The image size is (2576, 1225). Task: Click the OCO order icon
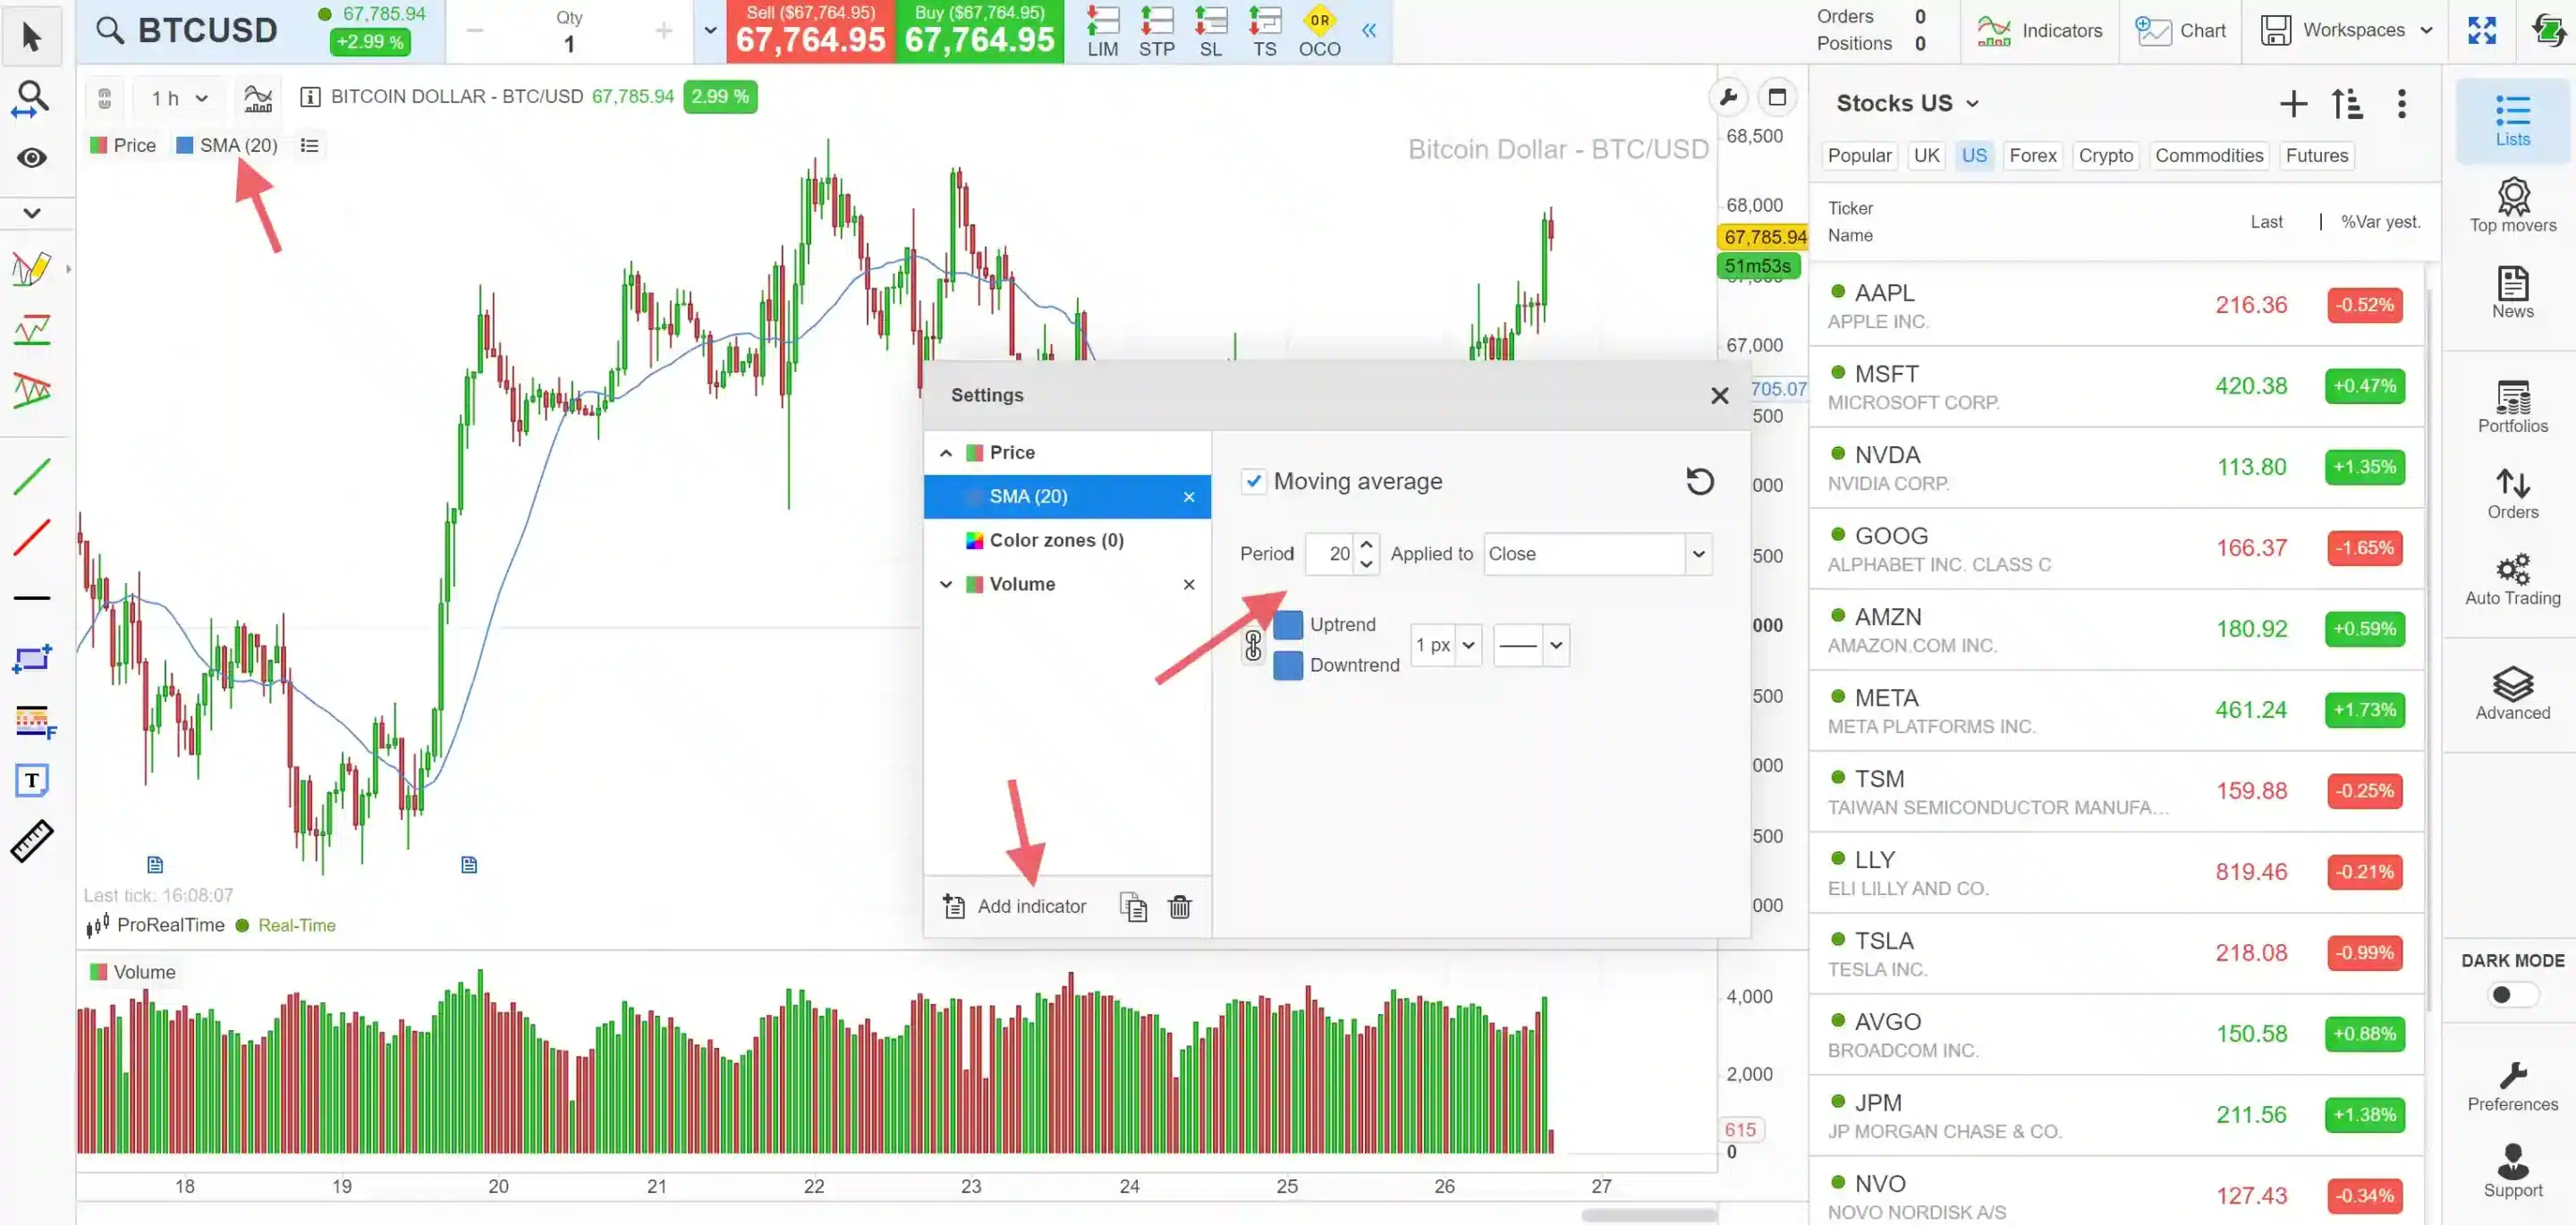[x=1319, y=31]
